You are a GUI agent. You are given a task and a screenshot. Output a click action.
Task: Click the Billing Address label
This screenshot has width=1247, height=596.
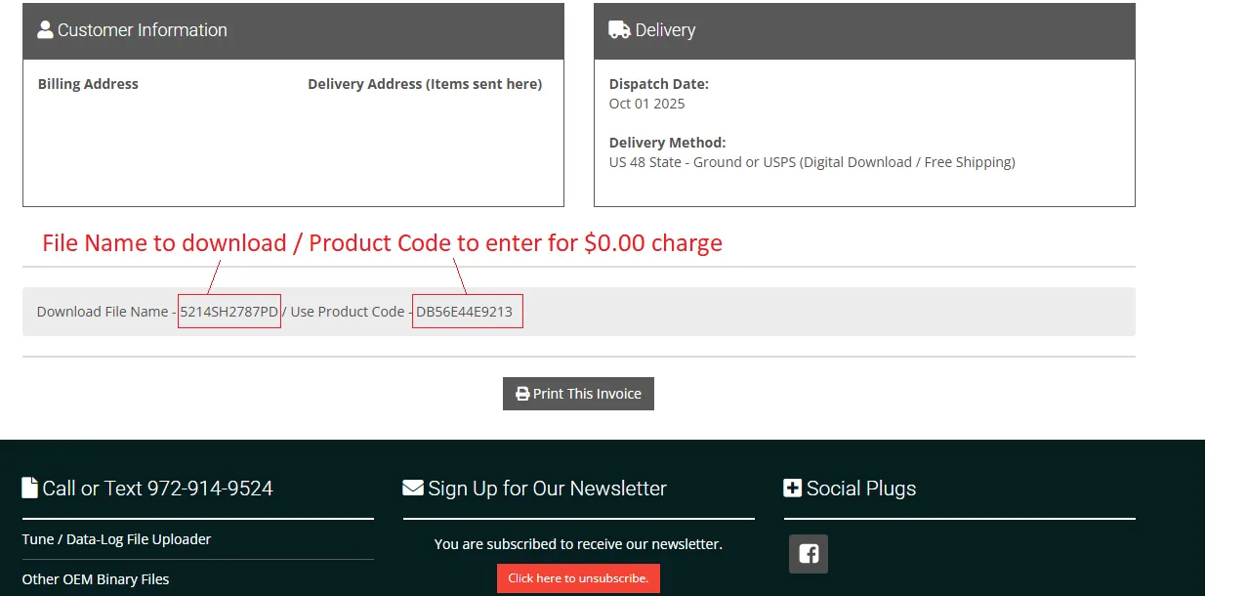[x=88, y=84]
